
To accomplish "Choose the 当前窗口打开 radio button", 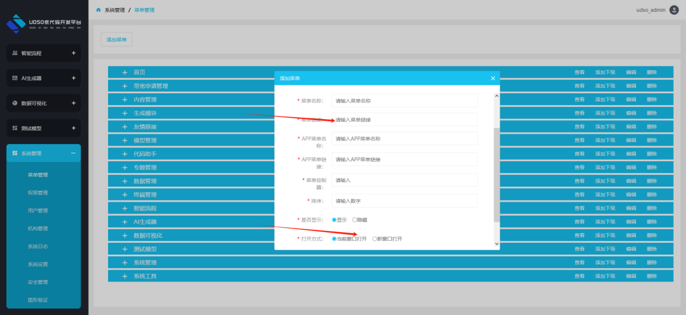I will tap(334, 239).
